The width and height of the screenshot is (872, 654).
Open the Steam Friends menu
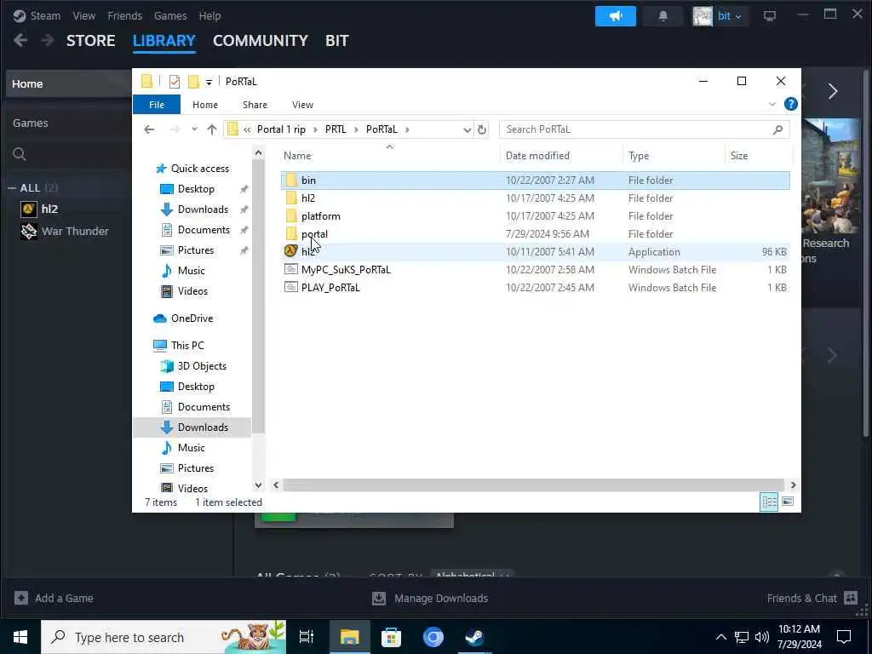click(x=124, y=15)
